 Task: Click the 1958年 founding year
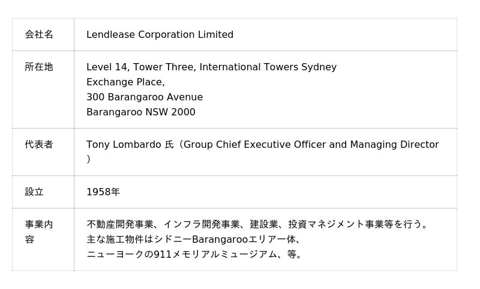coord(103,192)
